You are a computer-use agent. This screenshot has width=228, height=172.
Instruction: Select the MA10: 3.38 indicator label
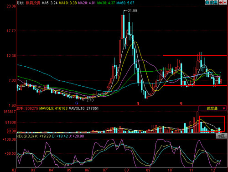(x=67, y=3)
